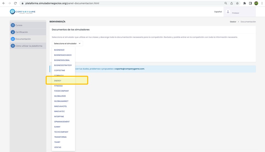Screen dimensions: 265x152
Task: Click the BIENVENIDO/A heading
Action: point(58,22)
